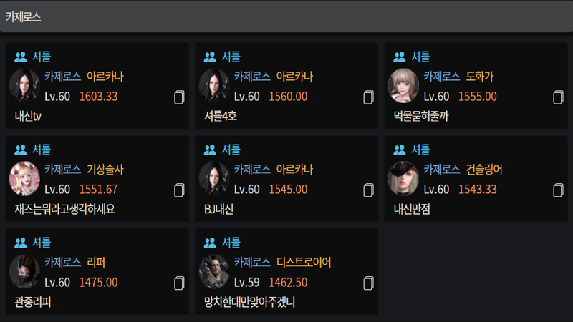The image size is (573, 322).
Task: Copy character name 망치한대만맞아주겠니
Action: (368, 283)
